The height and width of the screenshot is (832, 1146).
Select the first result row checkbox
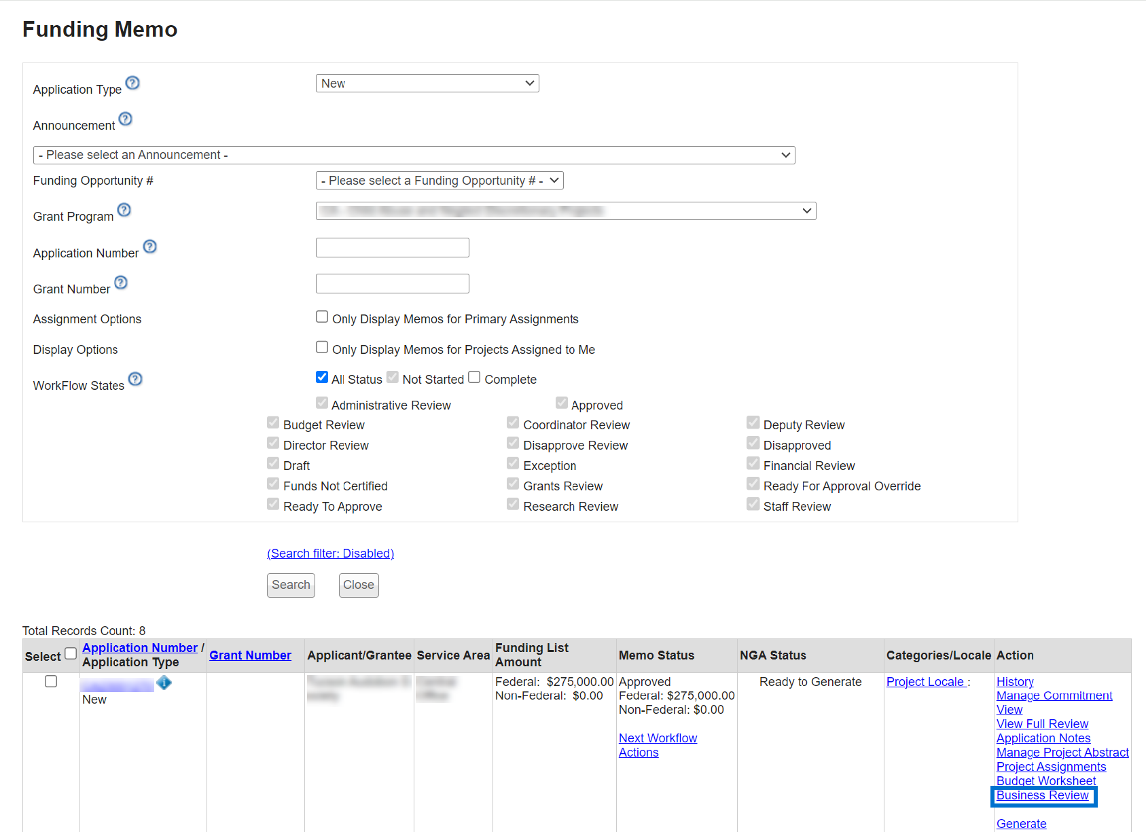point(51,681)
